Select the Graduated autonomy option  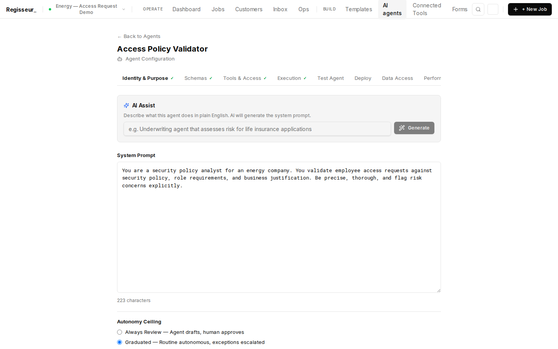(120, 342)
